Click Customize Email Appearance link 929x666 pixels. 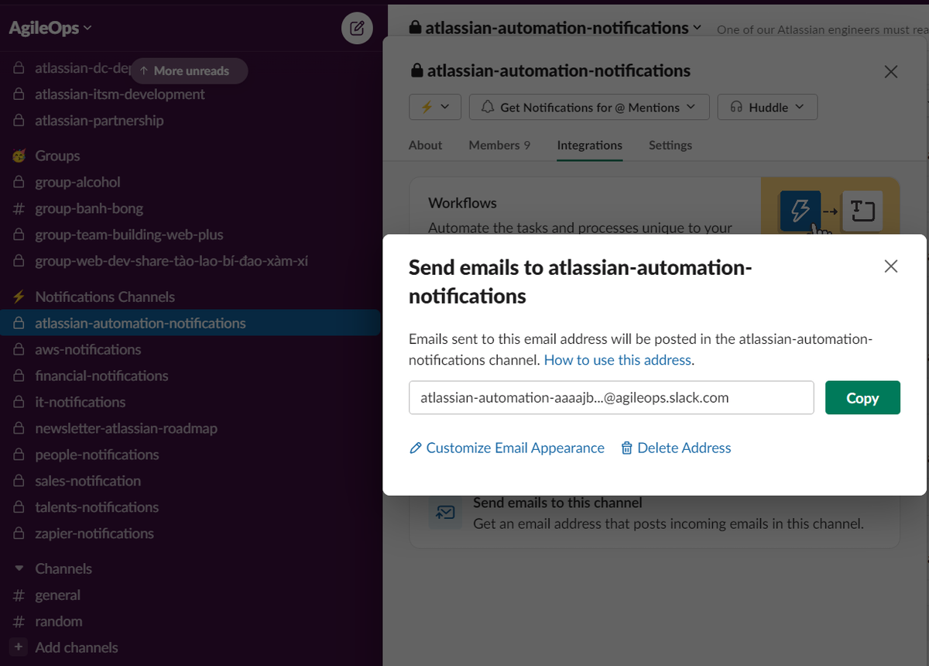(507, 448)
